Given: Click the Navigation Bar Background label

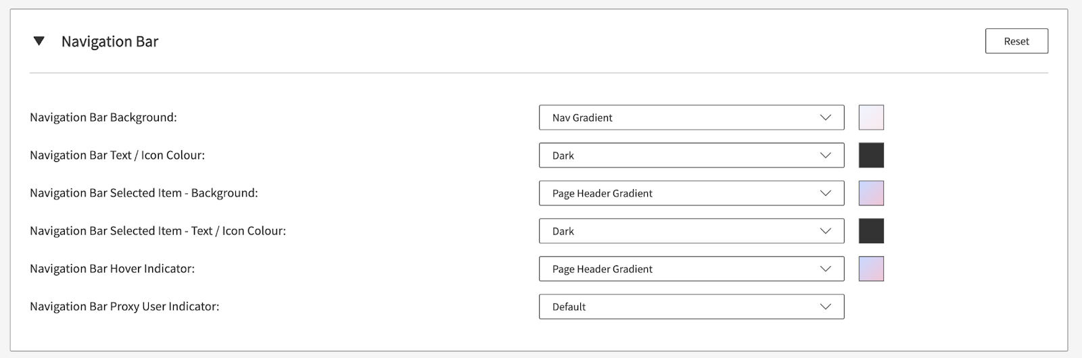Looking at the screenshot, I should (103, 118).
